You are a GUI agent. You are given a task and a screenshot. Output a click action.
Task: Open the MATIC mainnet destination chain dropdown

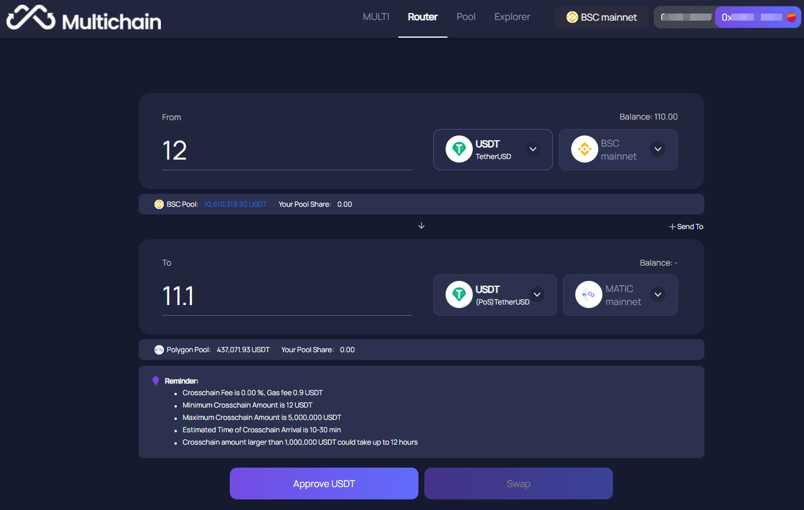[x=657, y=294]
